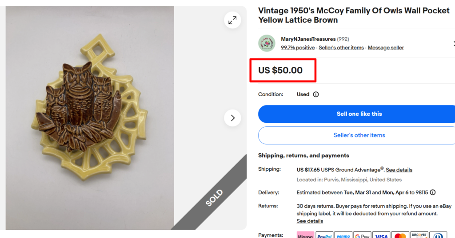Click the Visa payment icon
This screenshot has width=455, height=238.
(x=381, y=235)
